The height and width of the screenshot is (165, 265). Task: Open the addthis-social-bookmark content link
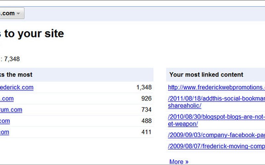pos(217,102)
